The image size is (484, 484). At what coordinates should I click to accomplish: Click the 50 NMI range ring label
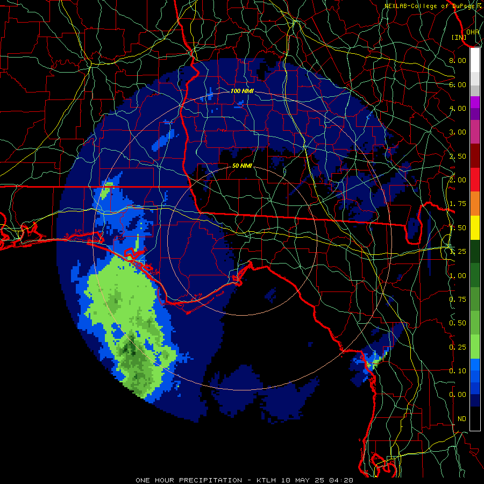(242, 166)
